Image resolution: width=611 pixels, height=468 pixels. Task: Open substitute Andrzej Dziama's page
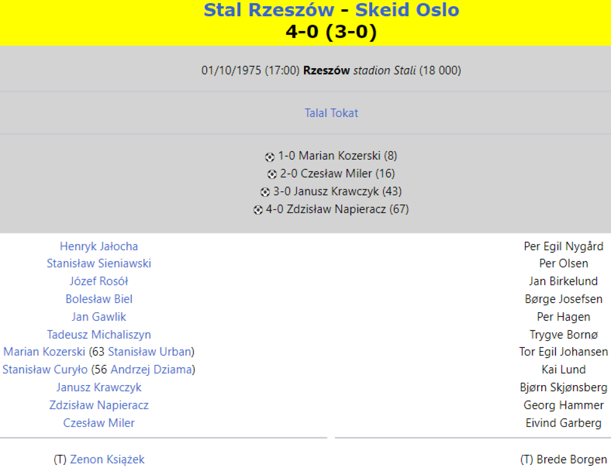[x=151, y=370]
